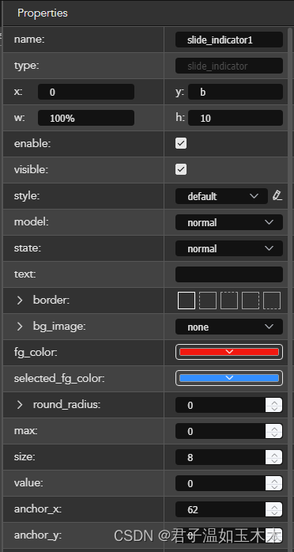Click the round_radius number field

point(220,405)
